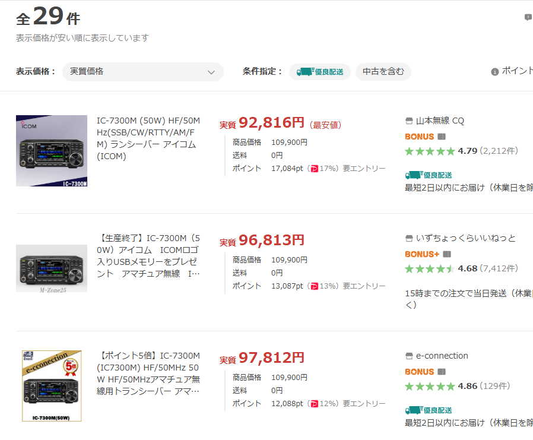Click the speech bubble icon at top right
This screenshot has width=533, height=440.
528,17
